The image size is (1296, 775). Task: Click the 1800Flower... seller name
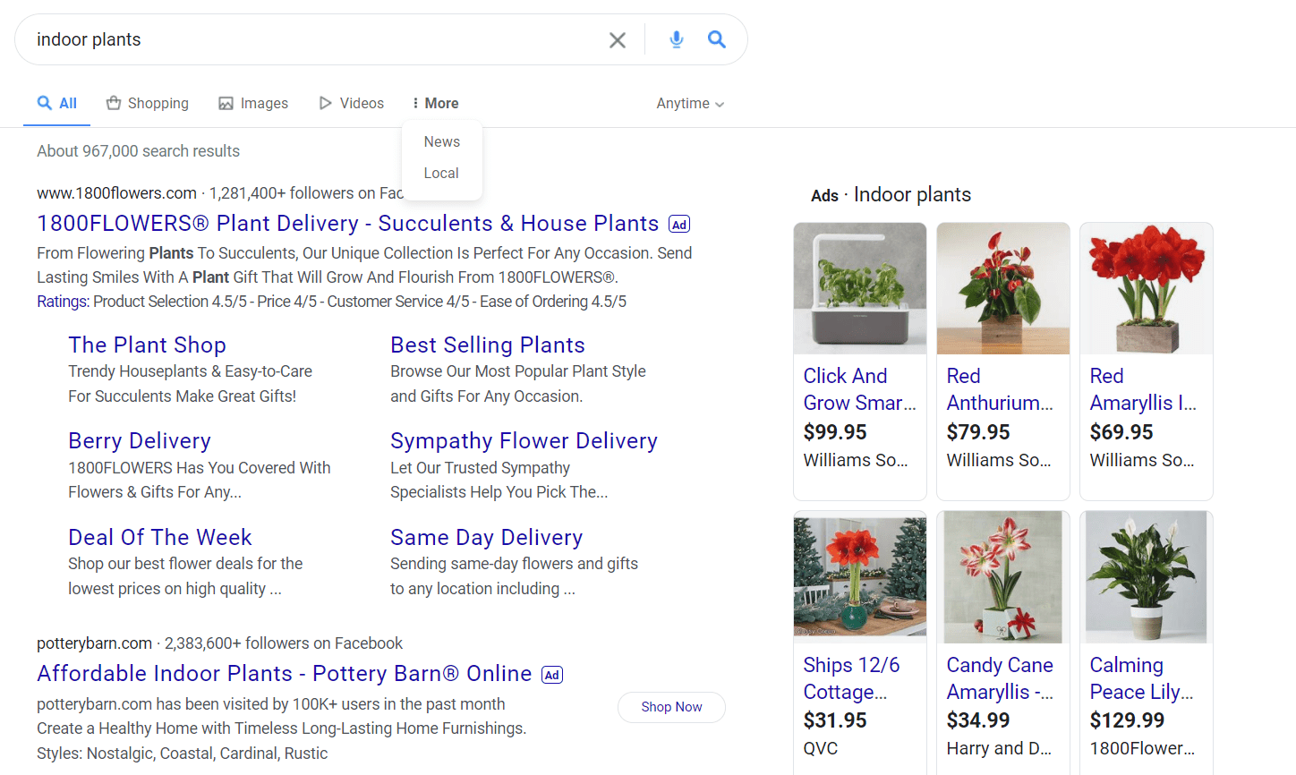click(1142, 748)
